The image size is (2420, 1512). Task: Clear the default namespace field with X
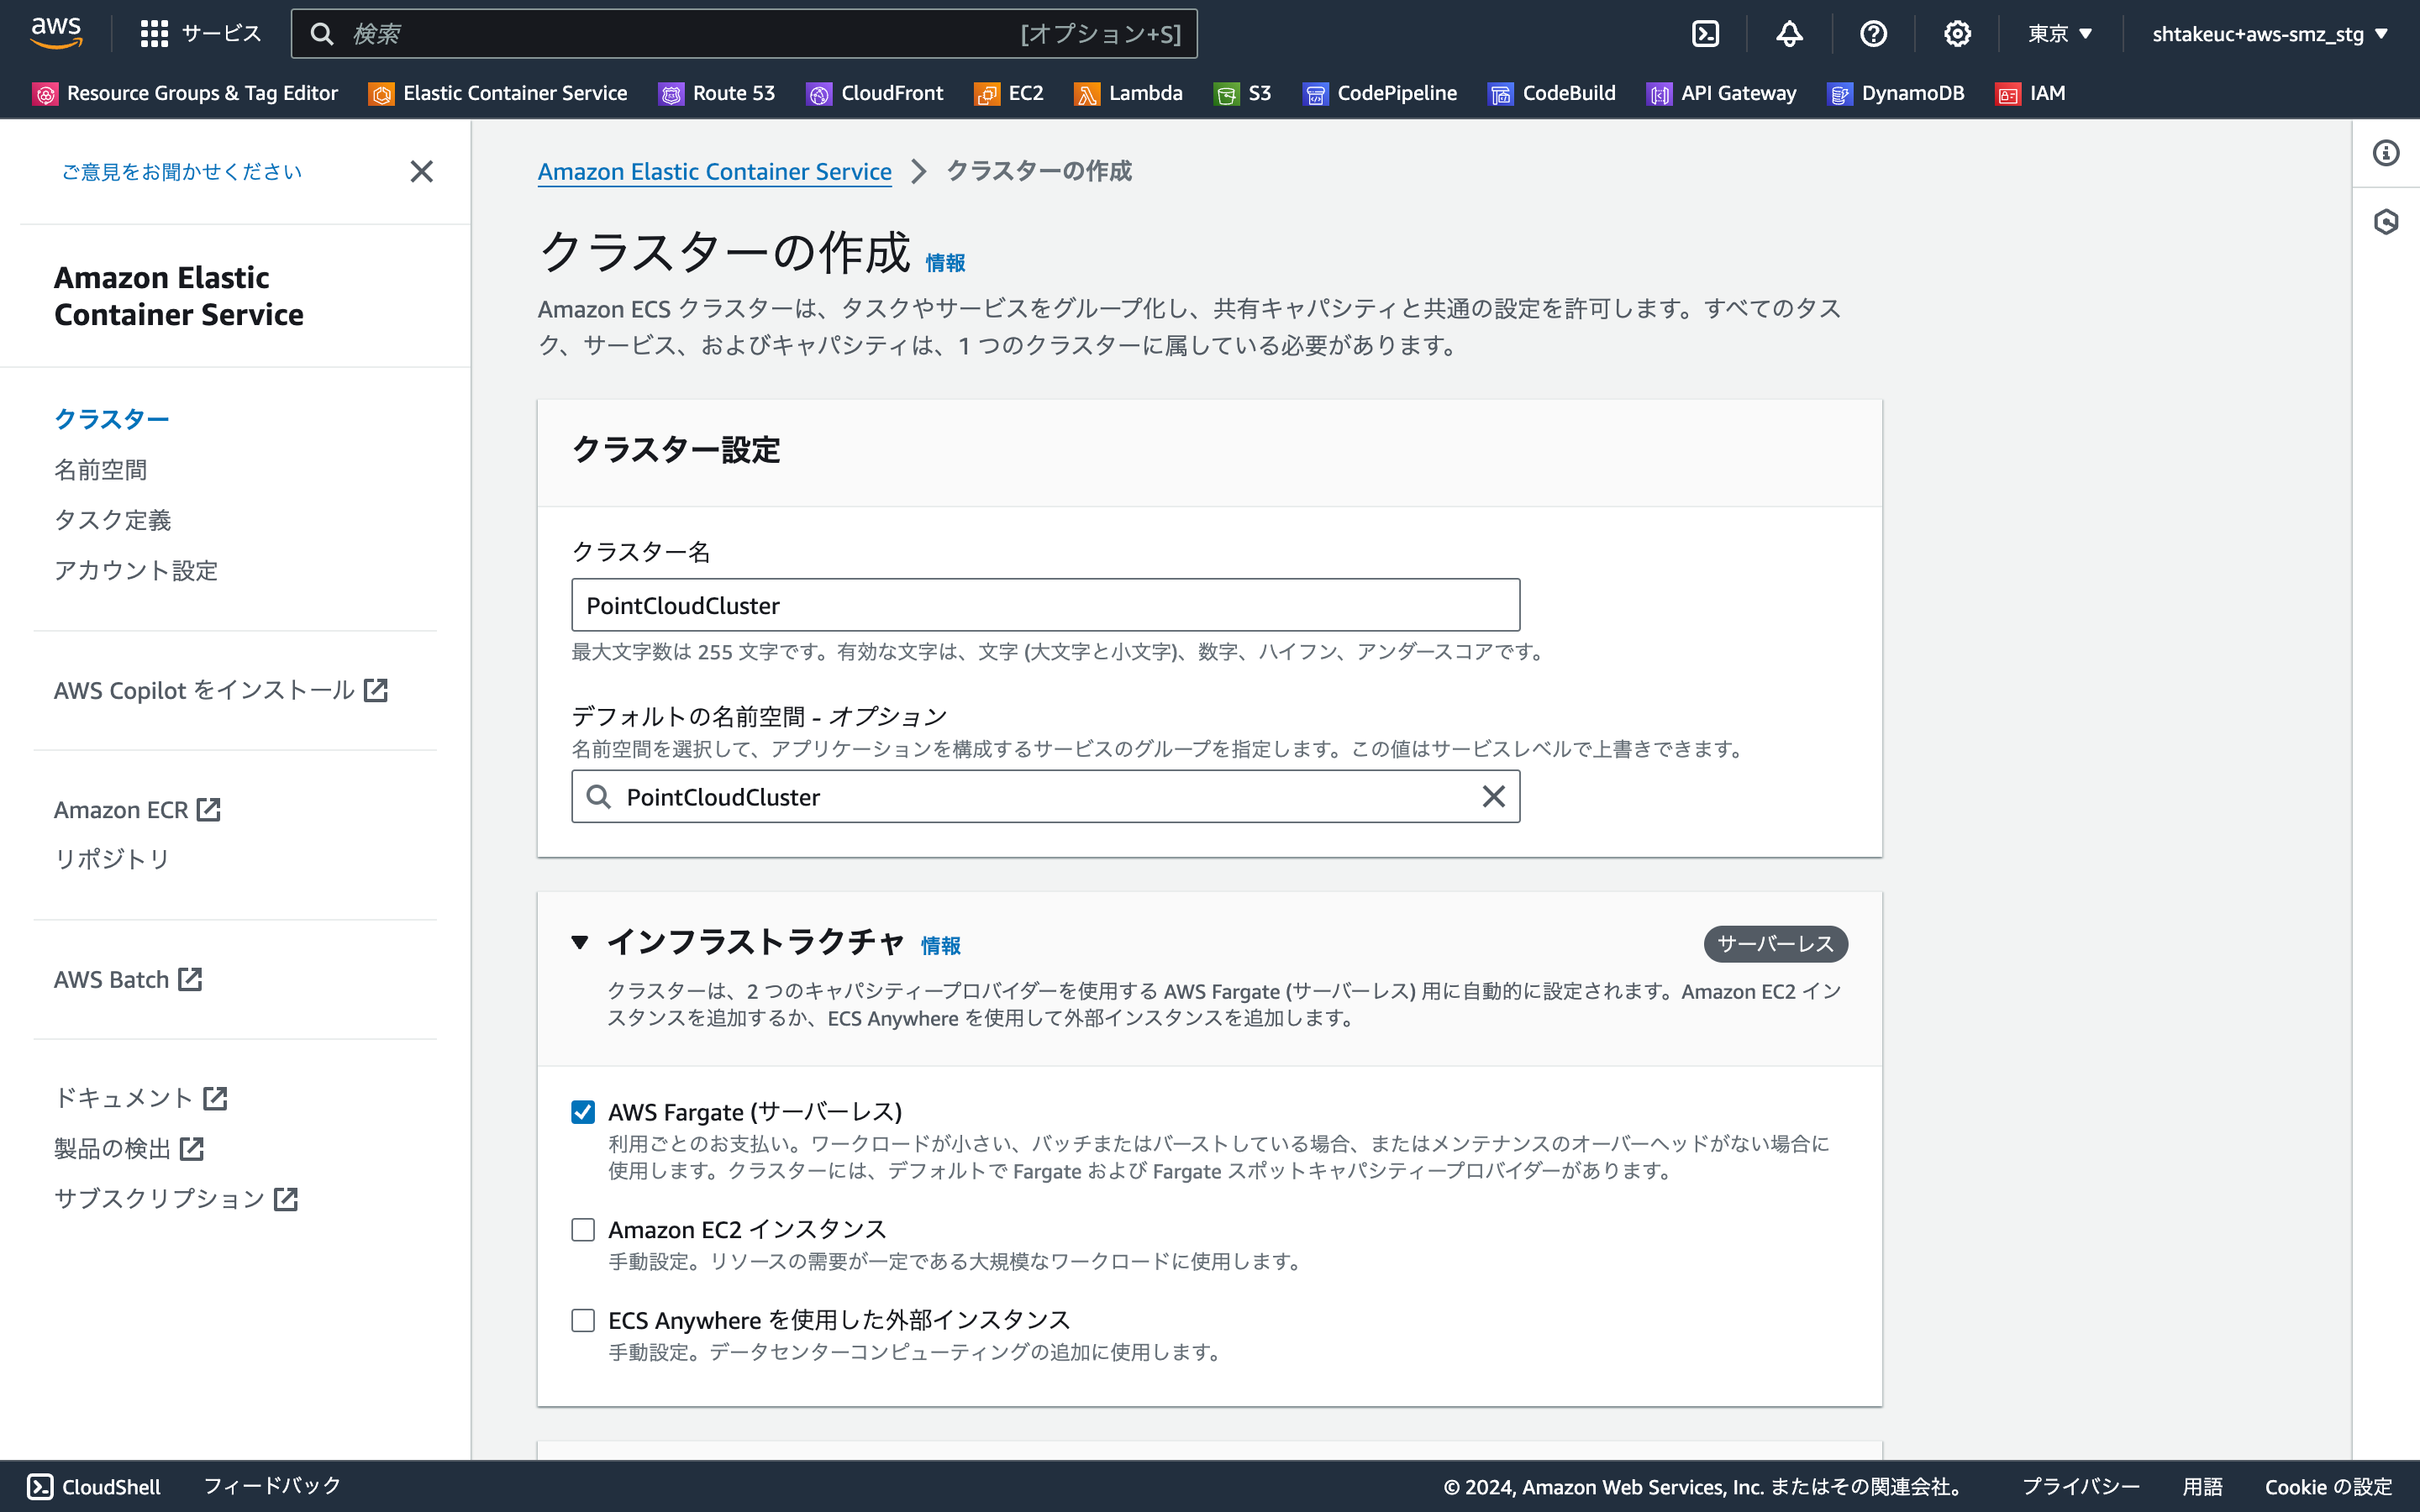click(1493, 796)
